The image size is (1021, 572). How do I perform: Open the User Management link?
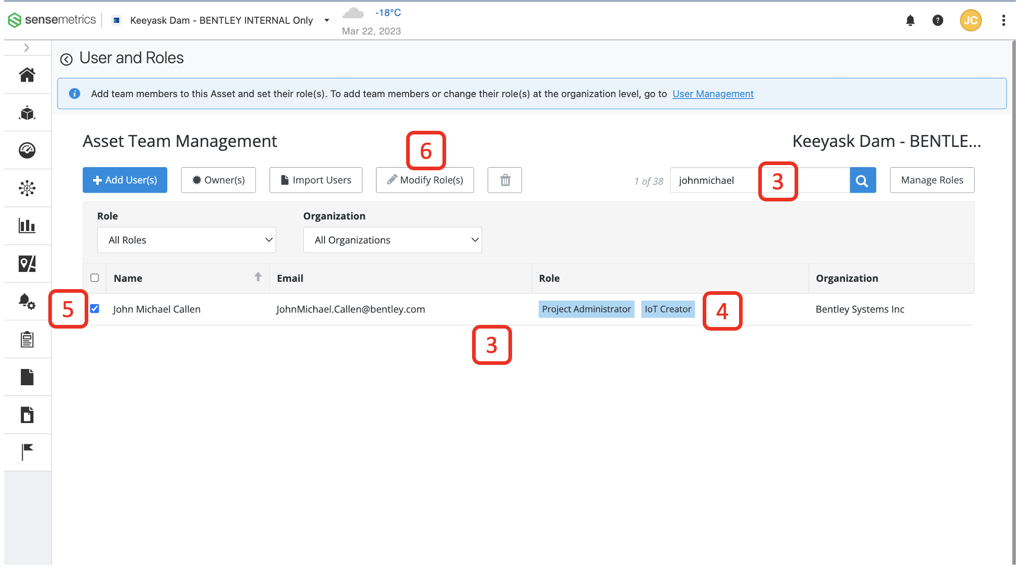pyautogui.click(x=713, y=93)
